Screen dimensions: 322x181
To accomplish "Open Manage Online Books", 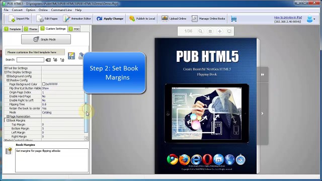I will pos(208,19).
